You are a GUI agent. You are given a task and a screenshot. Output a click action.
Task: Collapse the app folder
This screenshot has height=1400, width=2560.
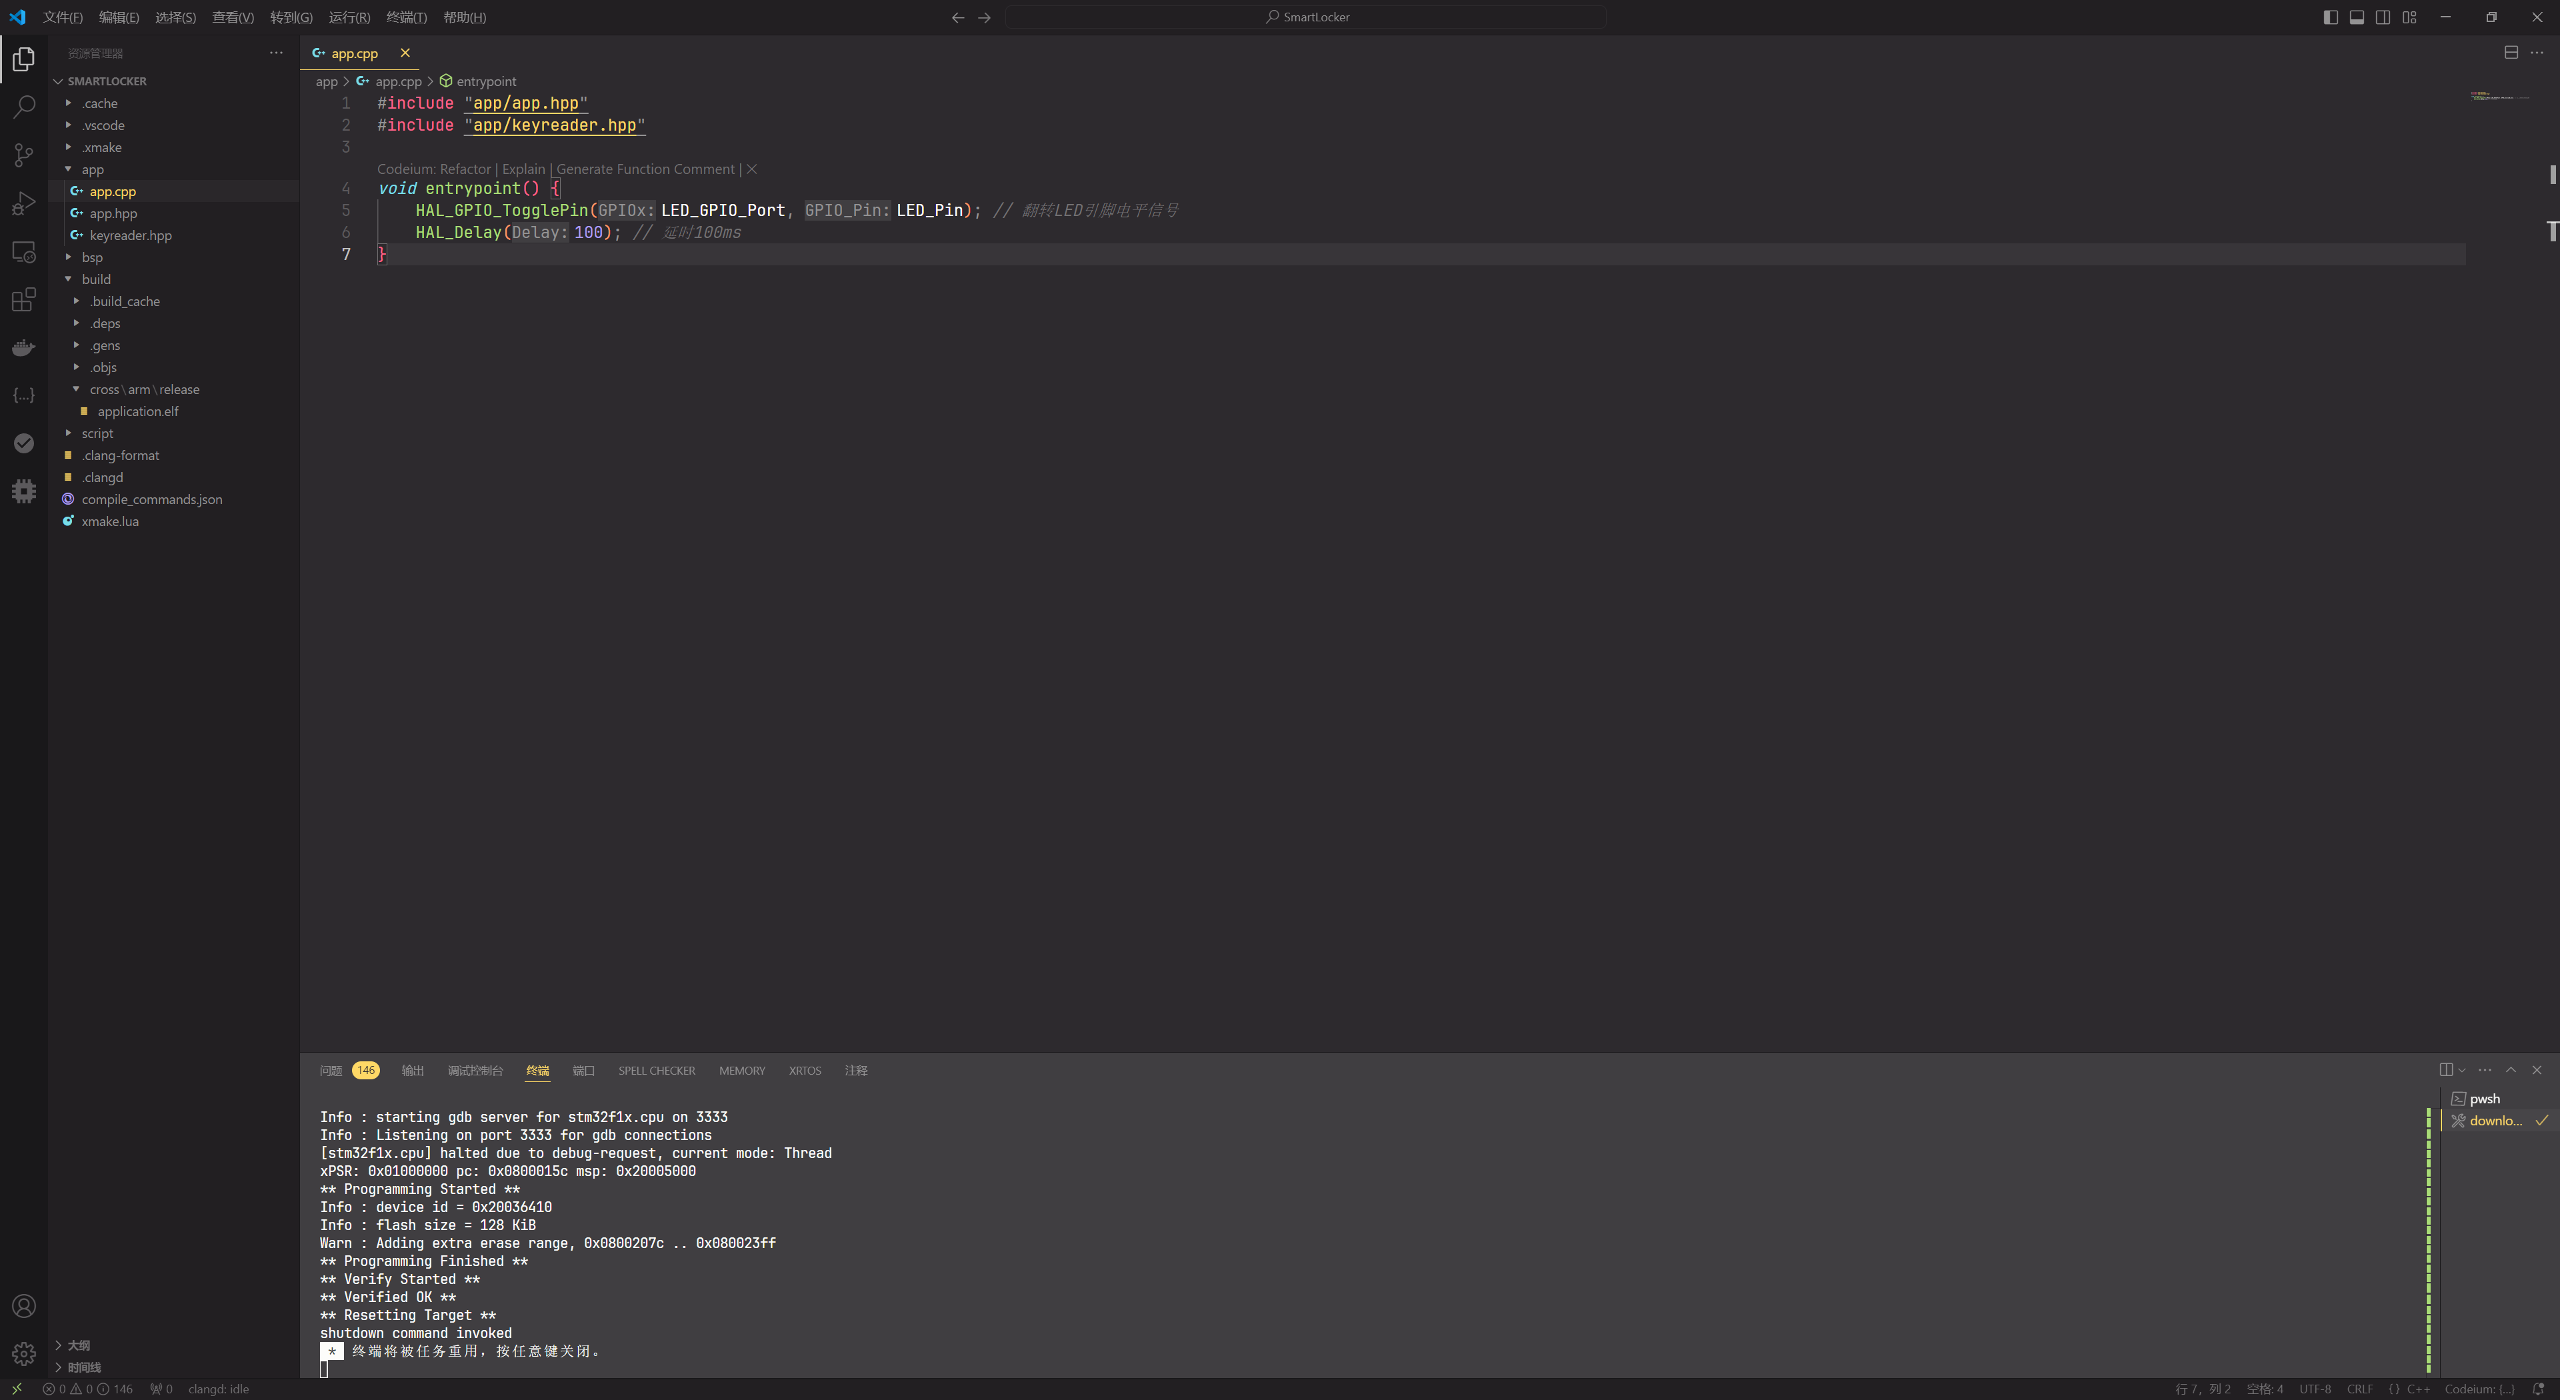coord(93,170)
